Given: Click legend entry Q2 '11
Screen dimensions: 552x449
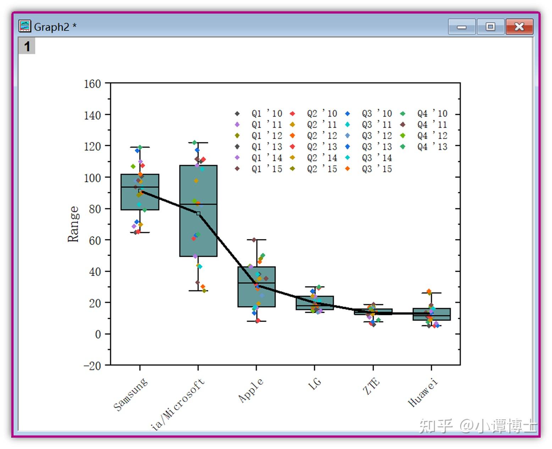Looking at the screenshot, I should 314,124.
